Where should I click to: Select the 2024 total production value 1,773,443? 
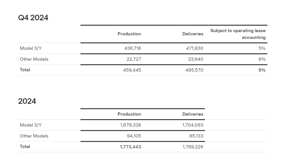tap(131, 147)
